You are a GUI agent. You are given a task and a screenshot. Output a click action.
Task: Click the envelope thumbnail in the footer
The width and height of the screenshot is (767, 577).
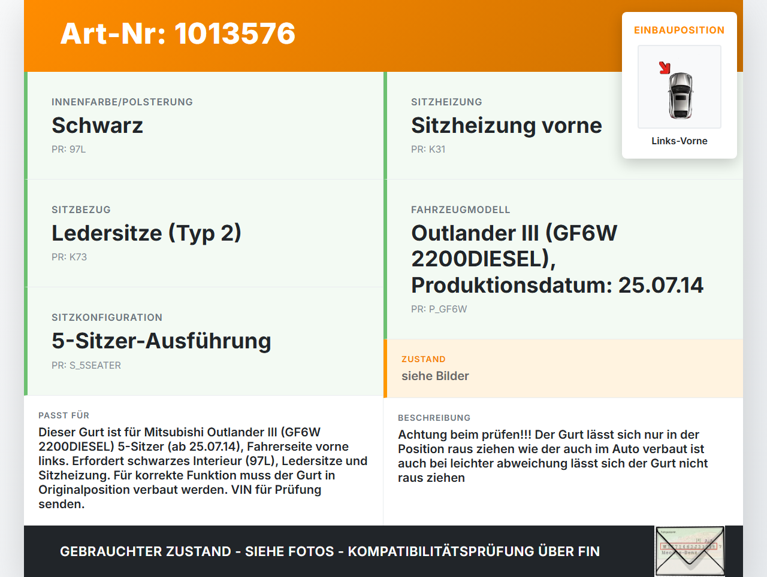[690, 551]
